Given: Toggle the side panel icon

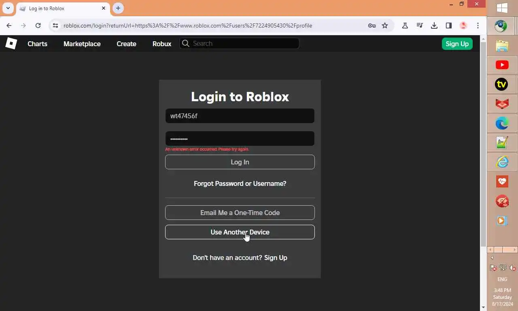Looking at the screenshot, I should (449, 26).
